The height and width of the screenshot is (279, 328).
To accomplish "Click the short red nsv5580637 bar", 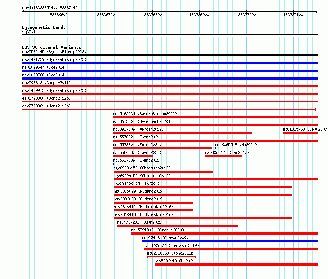I will [x=133, y=156].
